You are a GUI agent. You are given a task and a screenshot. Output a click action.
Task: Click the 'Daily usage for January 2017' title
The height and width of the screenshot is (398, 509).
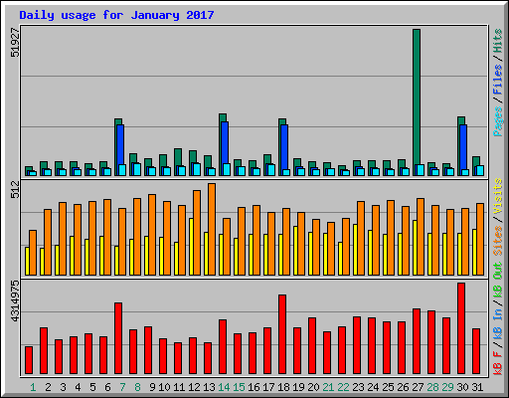[116, 15]
